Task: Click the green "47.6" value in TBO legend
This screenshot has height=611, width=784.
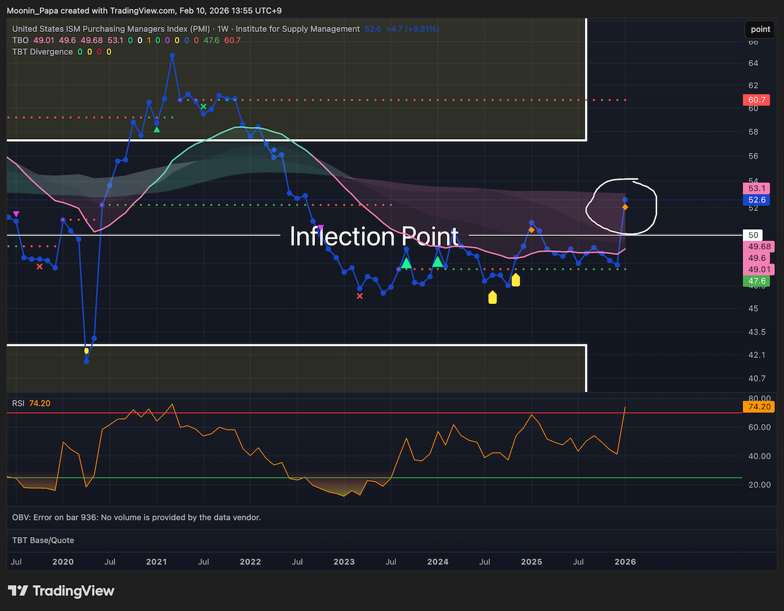Action: tap(211, 41)
